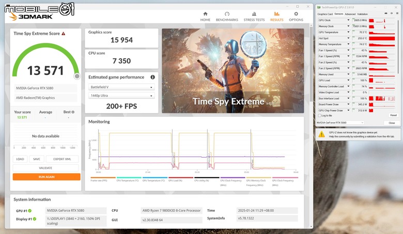Click the Monitoring frequency graph
Screen dimensions: 403x234
tap(197, 150)
